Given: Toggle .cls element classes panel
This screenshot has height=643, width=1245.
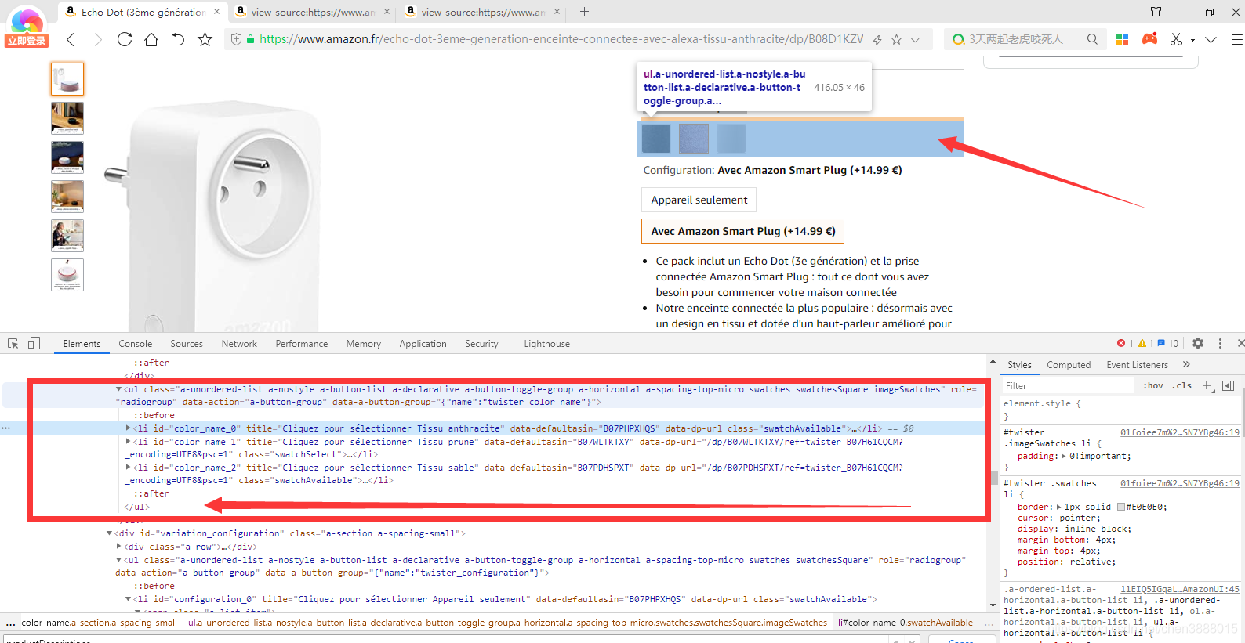Looking at the screenshot, I should (x=1181, y=385).
